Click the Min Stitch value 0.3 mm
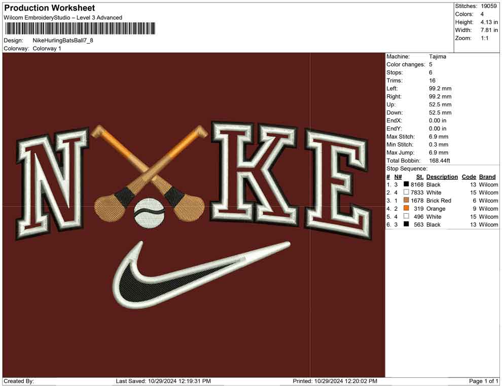Image resolution: width=502 pixels, height=386 pixels. 439,144
